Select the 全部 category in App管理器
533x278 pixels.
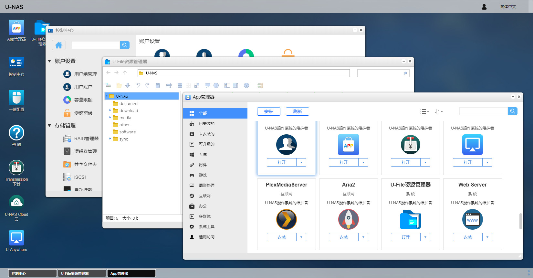[215, 113]
